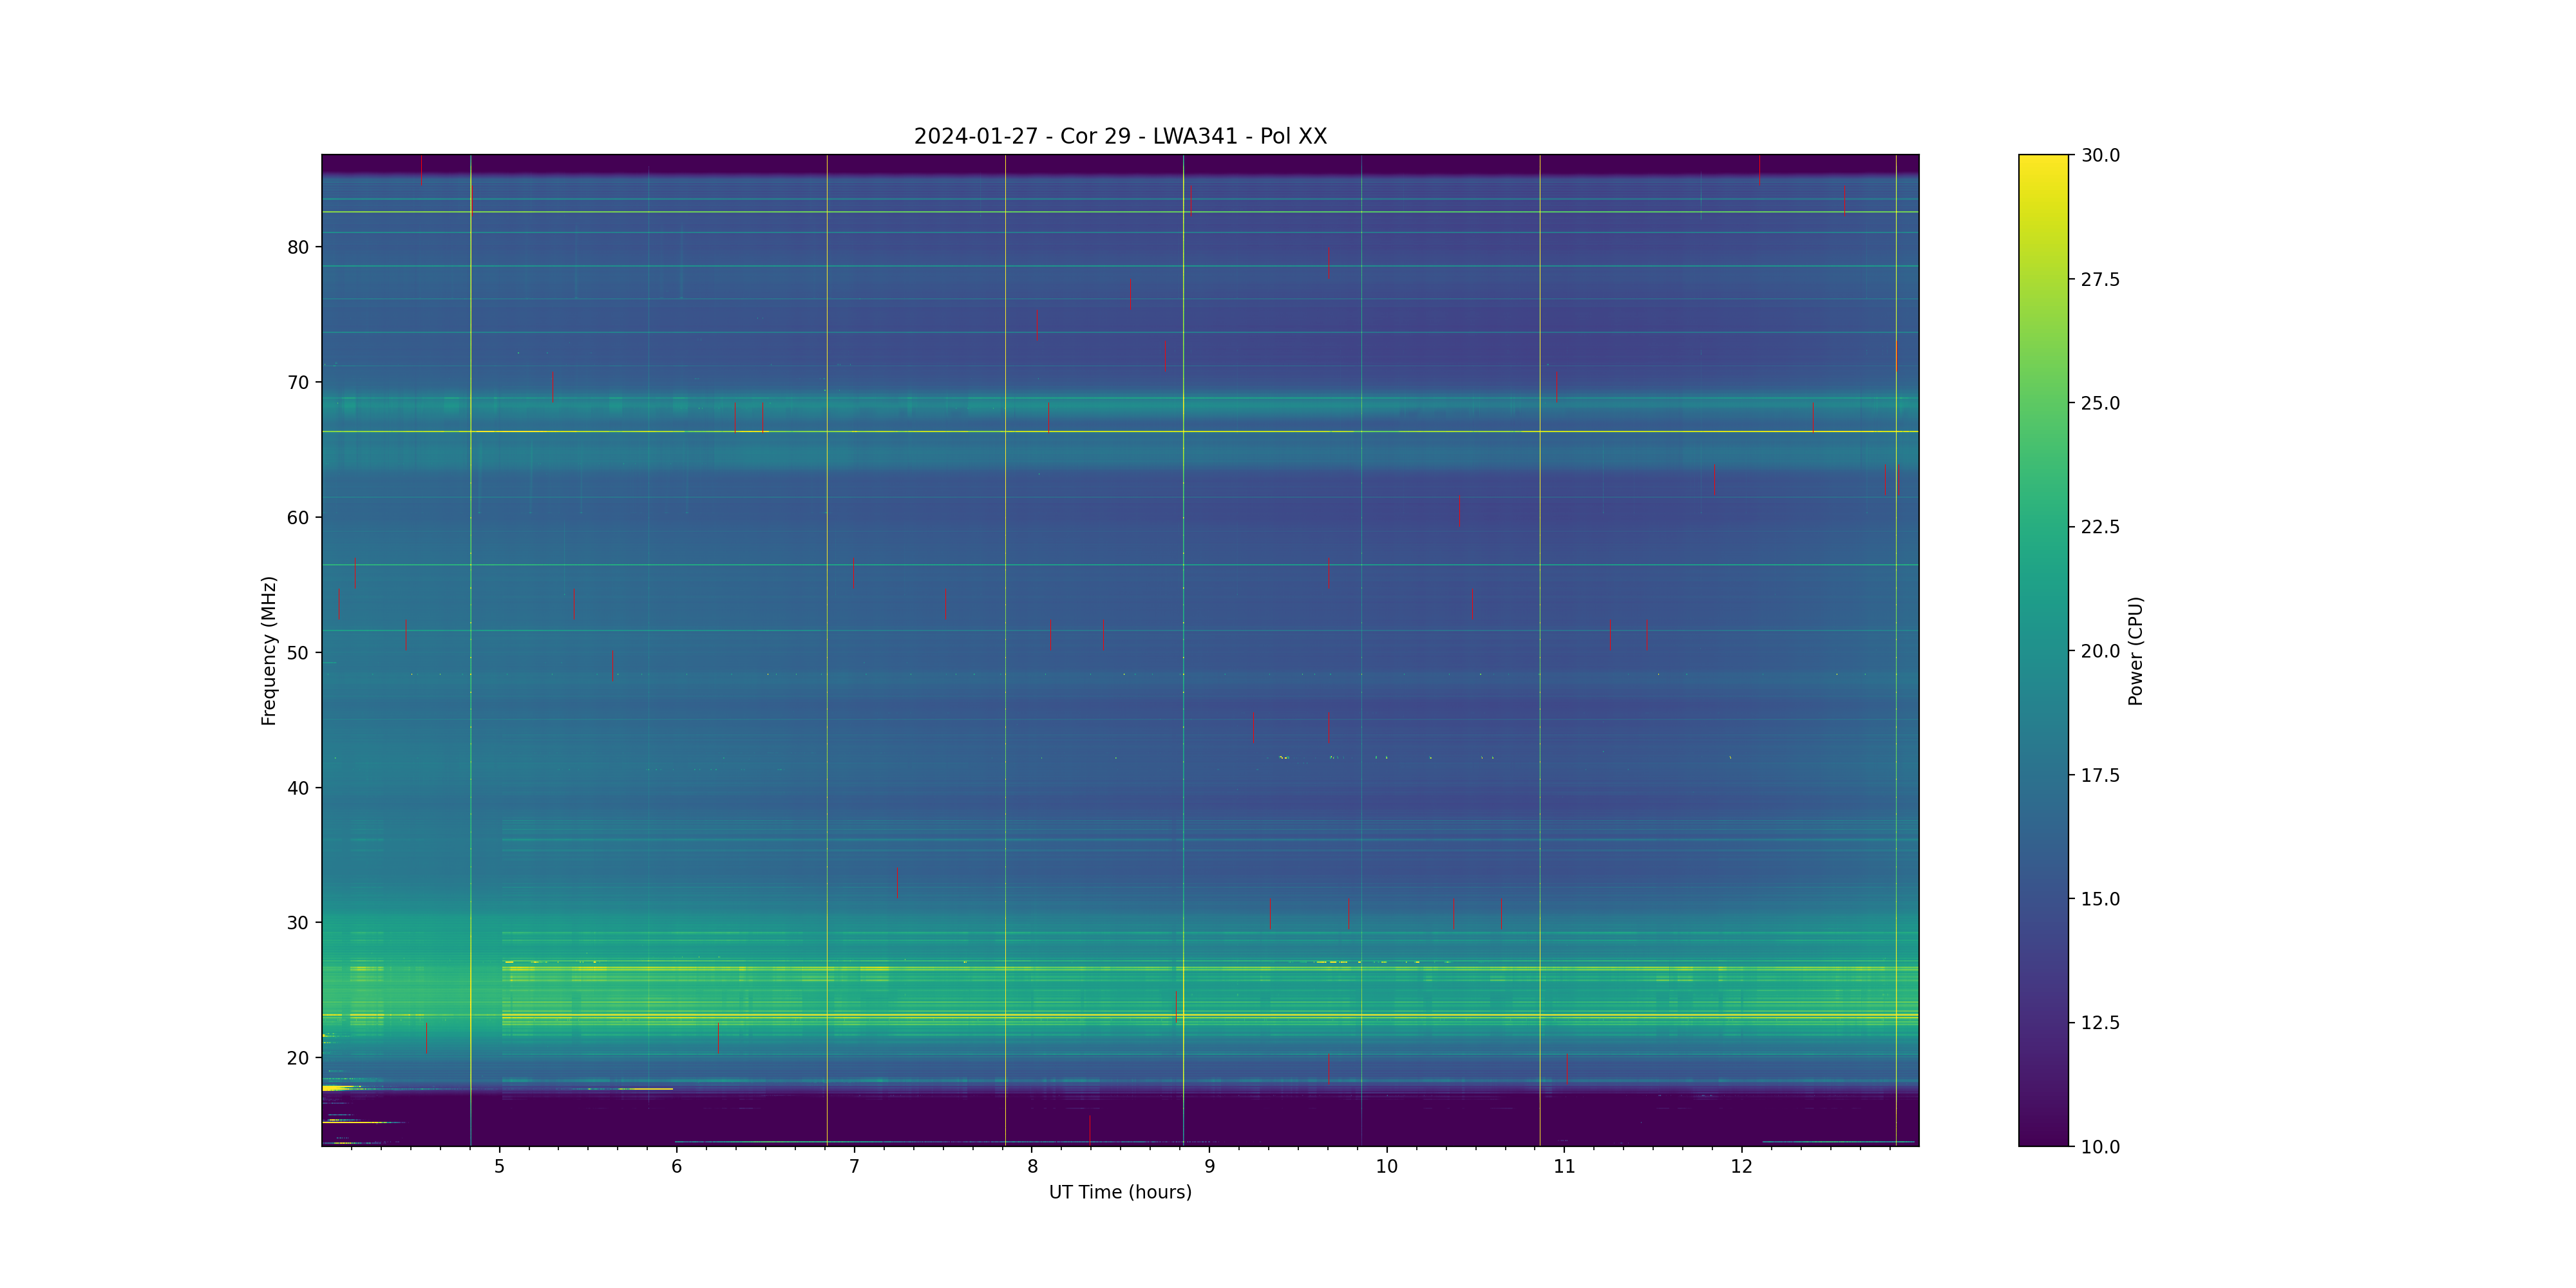Click the x-axis tick label 12
The height and width of the screenshot is (1288, 2576).
coord(1742,1166)
